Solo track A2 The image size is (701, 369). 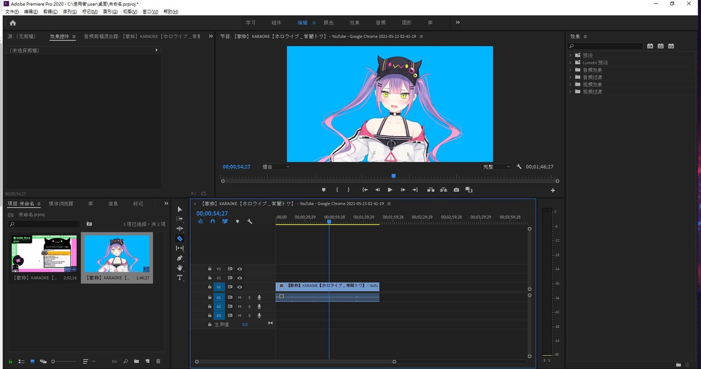coord(249,307)
